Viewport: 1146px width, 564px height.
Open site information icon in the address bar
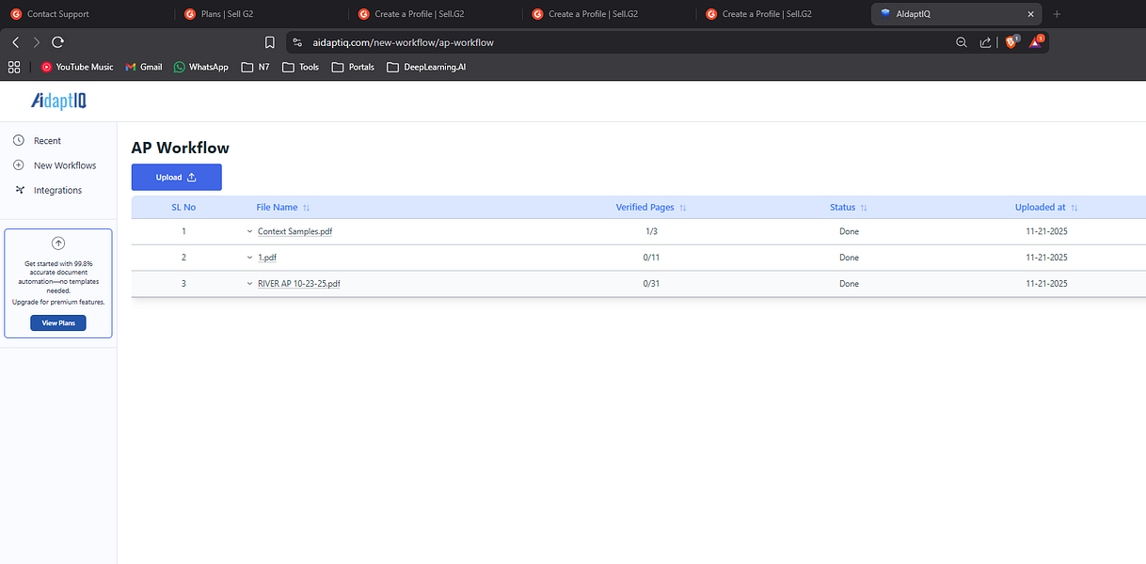[x=297, y=42]
